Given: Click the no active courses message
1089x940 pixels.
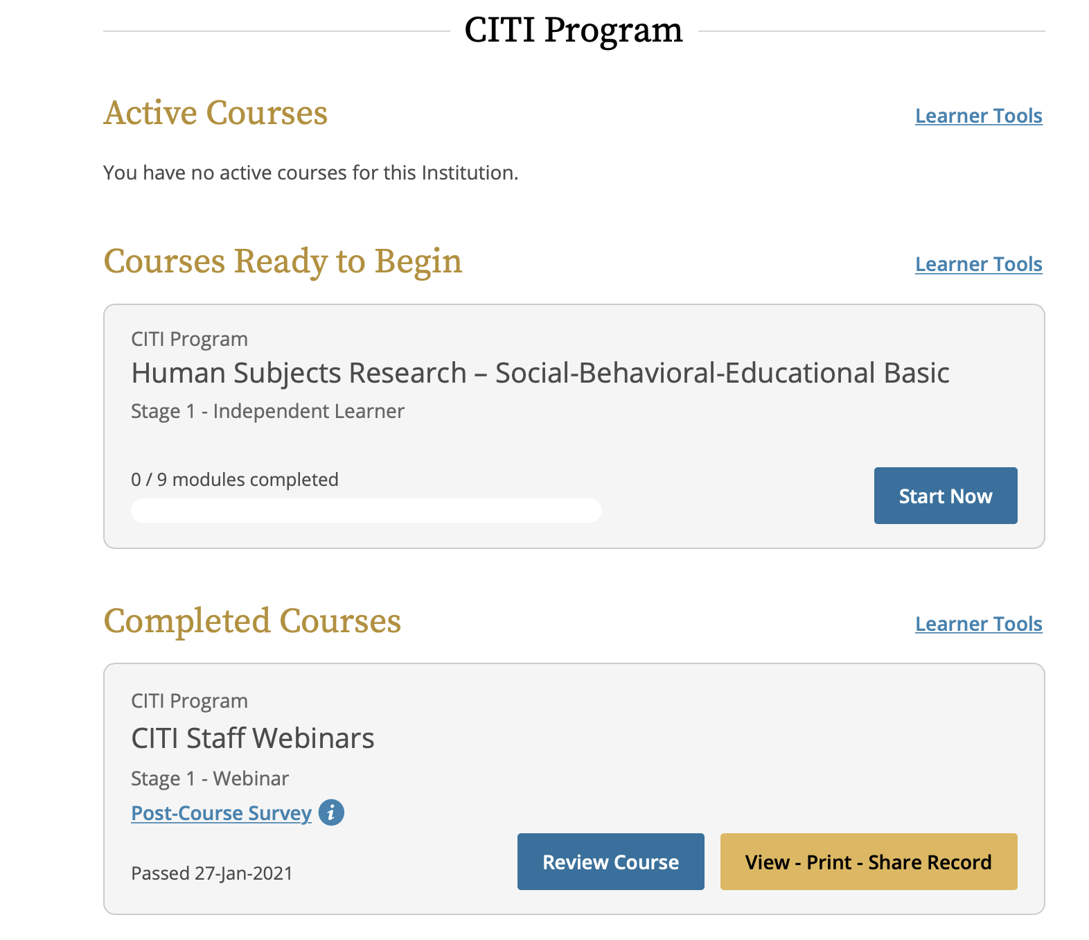Looking at the screenshot, I should point(310,173).
